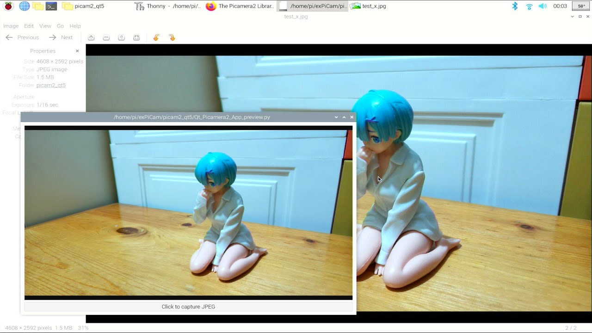
Task: Open the Bluetooth tray menu
Action: point(515,6)
